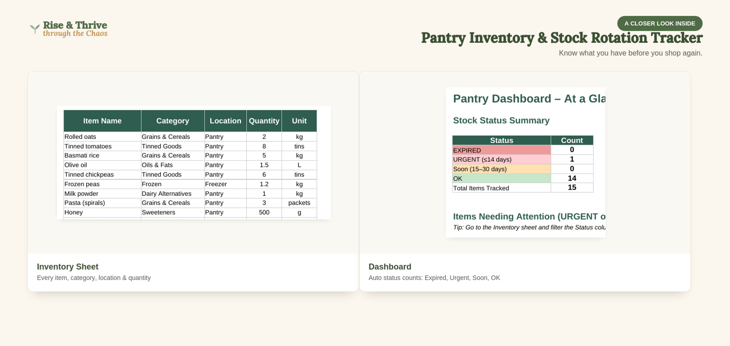Click the quantity '1.5' for Olive oil

point(264,165)
